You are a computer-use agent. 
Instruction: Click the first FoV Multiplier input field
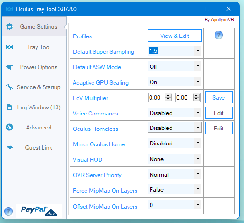[x=157, y=98]
